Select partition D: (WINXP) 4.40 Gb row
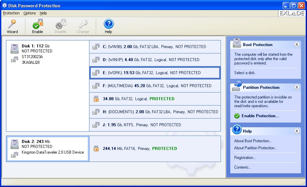Viewport: 307px width, 187px height. (x=155, y=59)
